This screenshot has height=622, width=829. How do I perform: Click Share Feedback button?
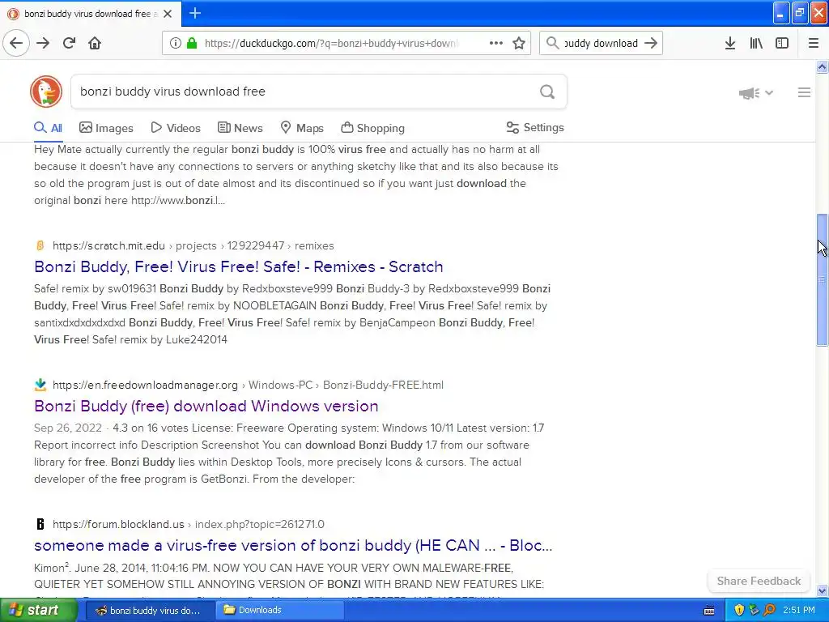759,581
